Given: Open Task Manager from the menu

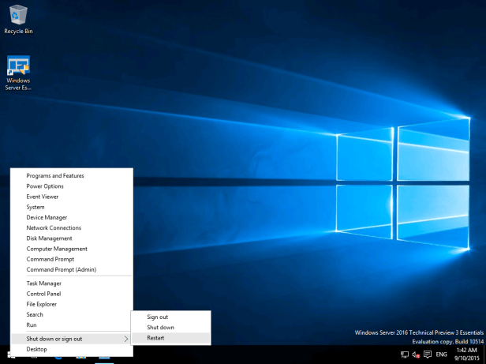Looking at the screenshot, I should pyautogui.click(x=43, y=283).
